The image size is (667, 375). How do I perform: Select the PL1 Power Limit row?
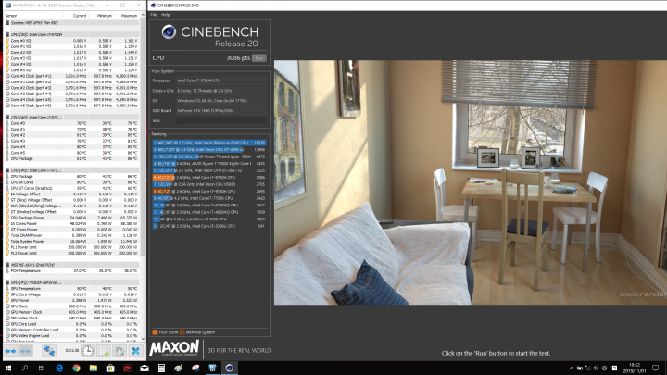[71, 247]
